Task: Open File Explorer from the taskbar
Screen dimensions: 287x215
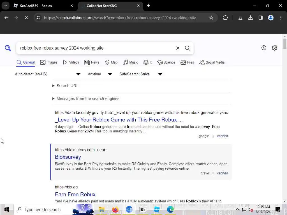Action: click(x=101, y=209)
